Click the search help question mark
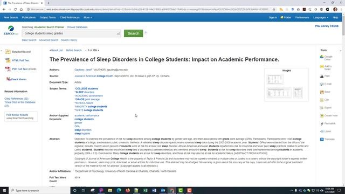This screenshot has width=345, height=194. point(146,33)
